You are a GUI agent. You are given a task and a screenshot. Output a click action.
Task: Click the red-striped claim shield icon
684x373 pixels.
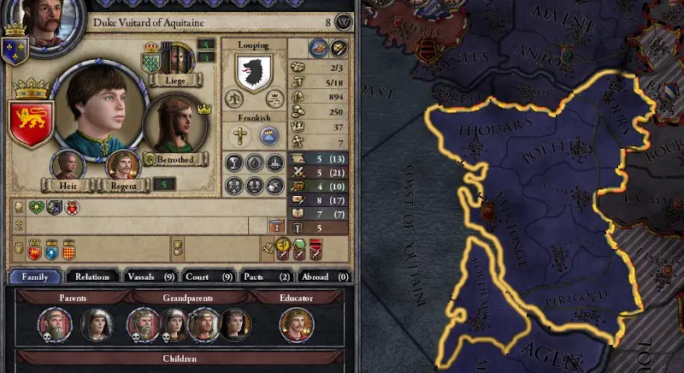pos(315,250)
